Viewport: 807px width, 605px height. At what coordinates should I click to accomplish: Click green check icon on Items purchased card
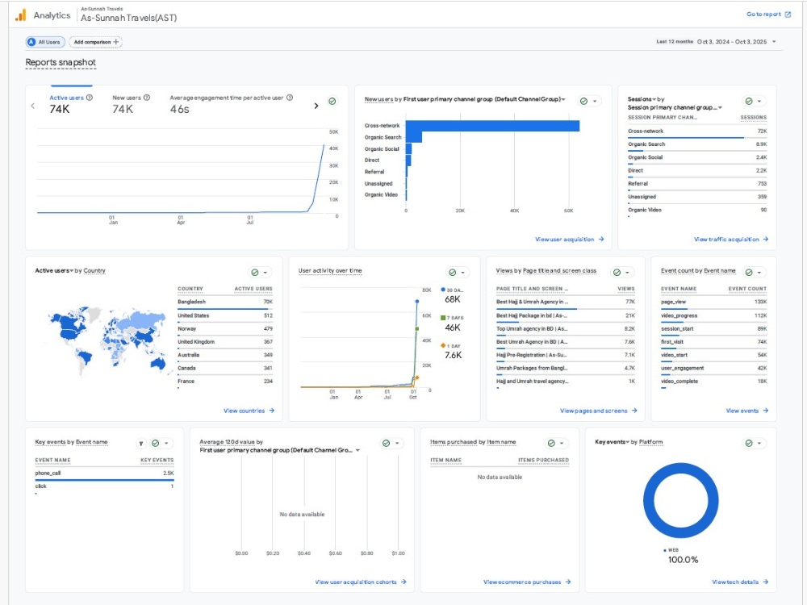tap(551, 443)
